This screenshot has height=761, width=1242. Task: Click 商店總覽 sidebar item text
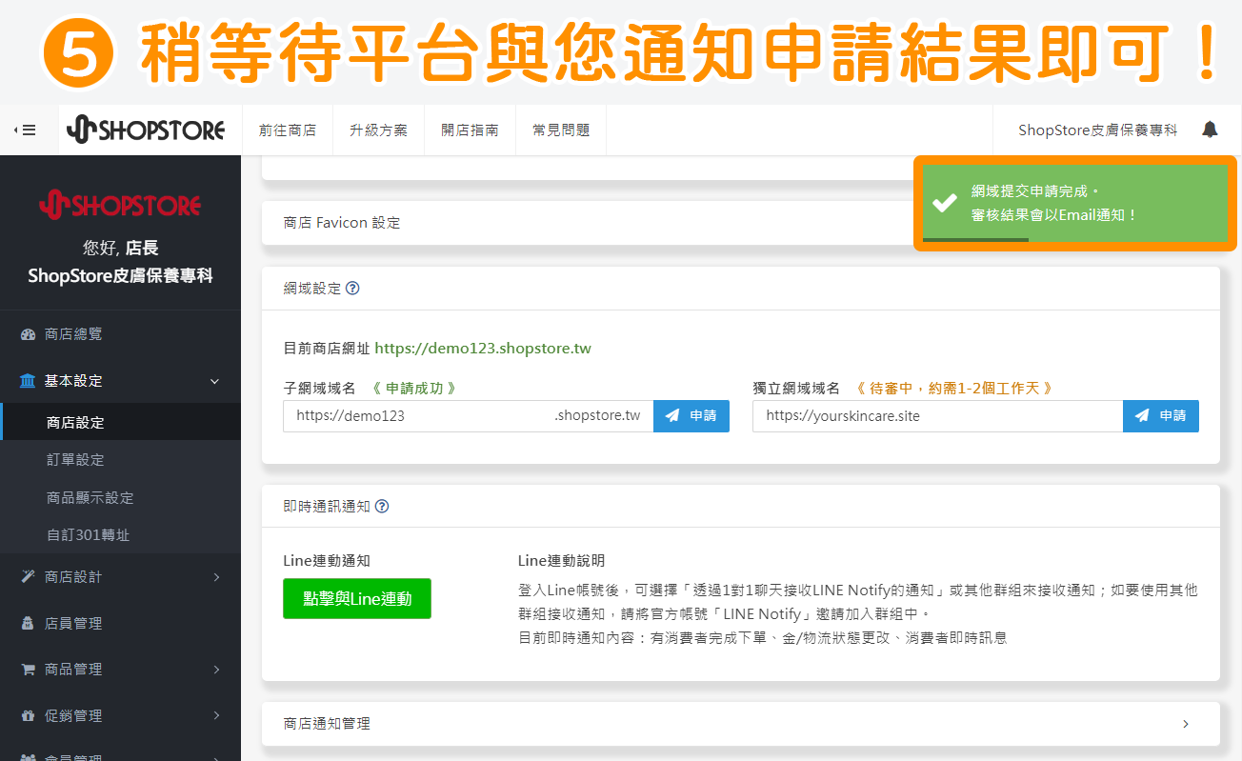[73, 334]
